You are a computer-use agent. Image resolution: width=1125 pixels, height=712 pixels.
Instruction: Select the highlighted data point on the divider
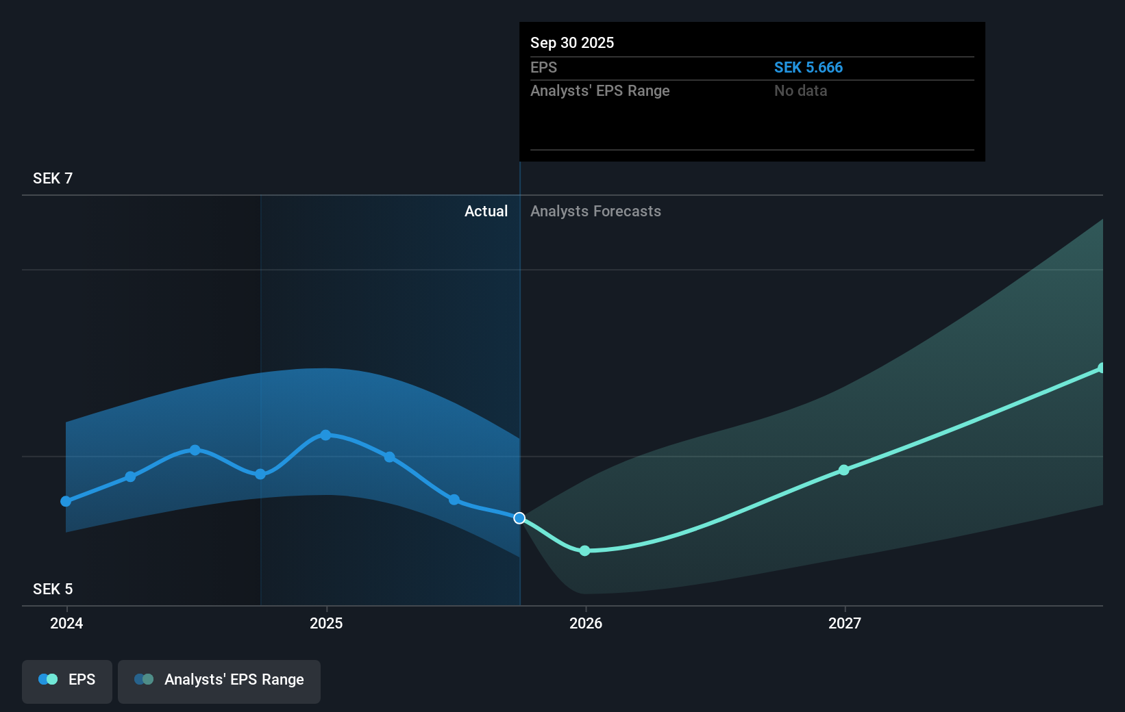(519, 518)
